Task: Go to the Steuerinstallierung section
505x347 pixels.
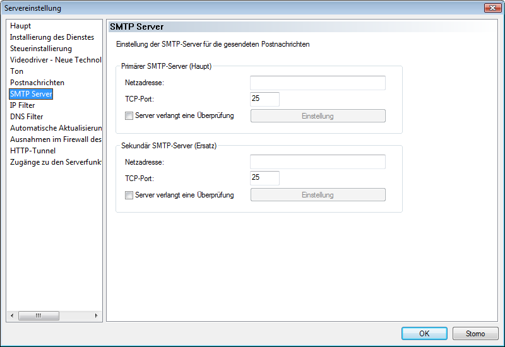Action: tap(41, 49)
